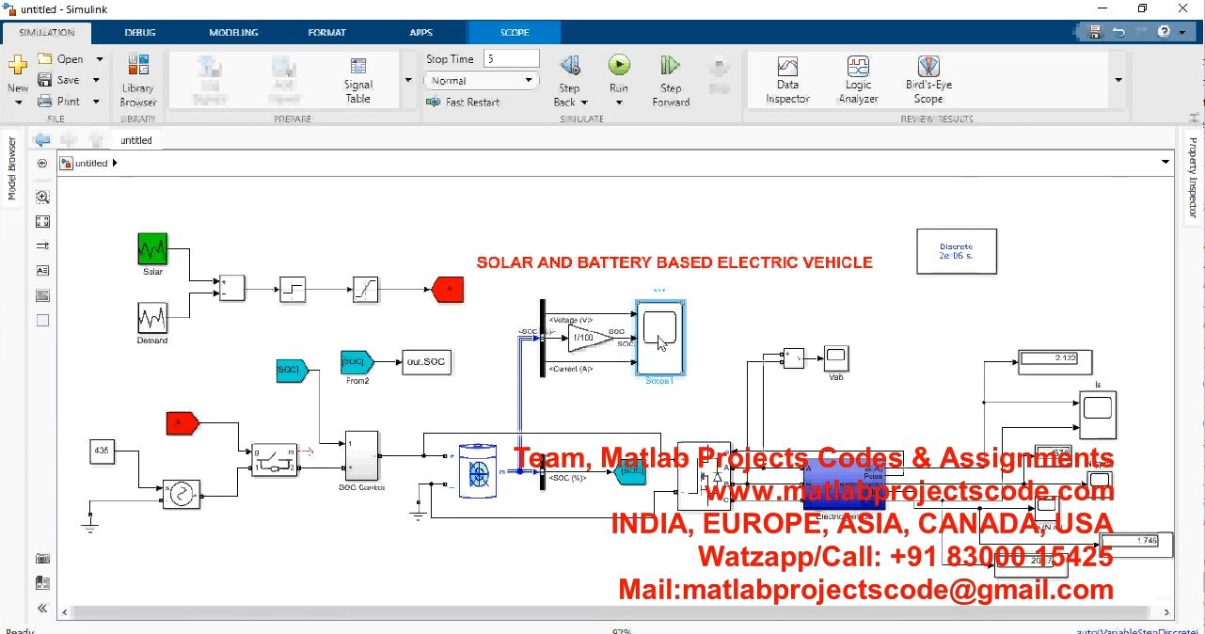Open the simulation mode Normal dropdown
This screenshot has width=1205, height=634.
click(482, 81)
